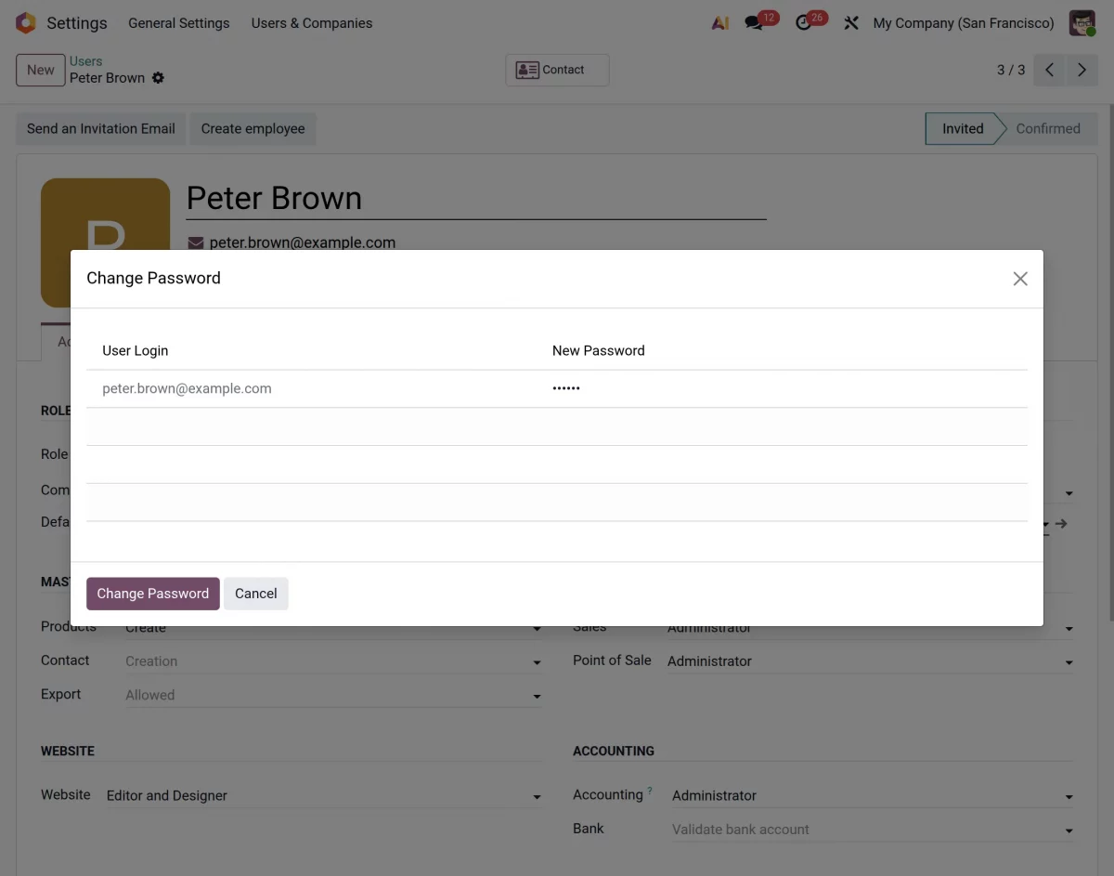Cancel the password change dialog
1114x876 pixels.
[256, 594]
